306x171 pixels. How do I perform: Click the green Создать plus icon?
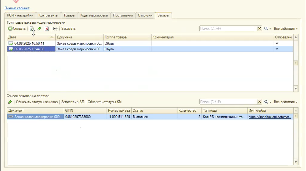[x=10, y=29]
